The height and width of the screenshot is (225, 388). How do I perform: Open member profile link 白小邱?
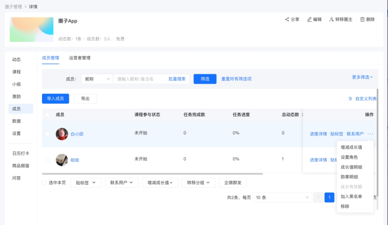coord(77,133)
